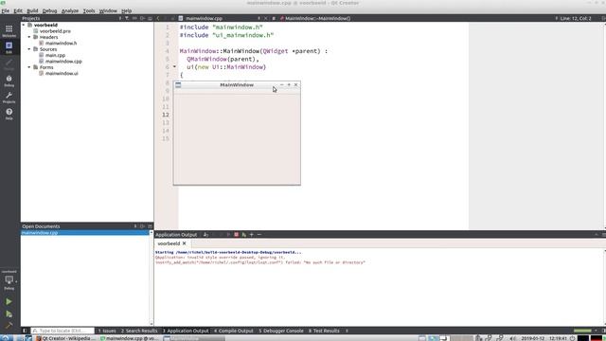Show the Search Results output pane
This screenshot has width=606, height=341.
pos(139,331)
